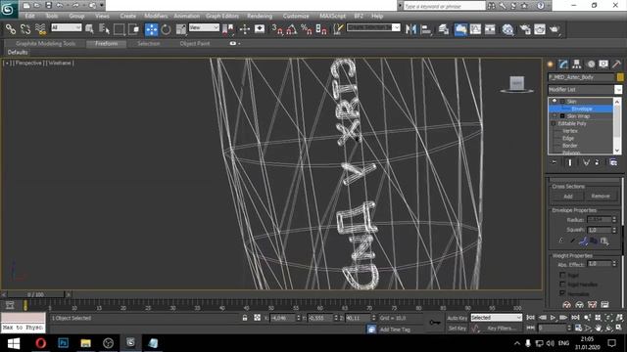The height and width of the screenshot is (352, 627).
Task: Open the Modifiers menu
Action: point(156,16)
